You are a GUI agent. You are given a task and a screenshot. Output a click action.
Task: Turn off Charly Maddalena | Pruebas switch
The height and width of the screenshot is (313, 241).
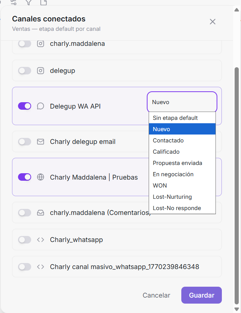click(24, 177)
